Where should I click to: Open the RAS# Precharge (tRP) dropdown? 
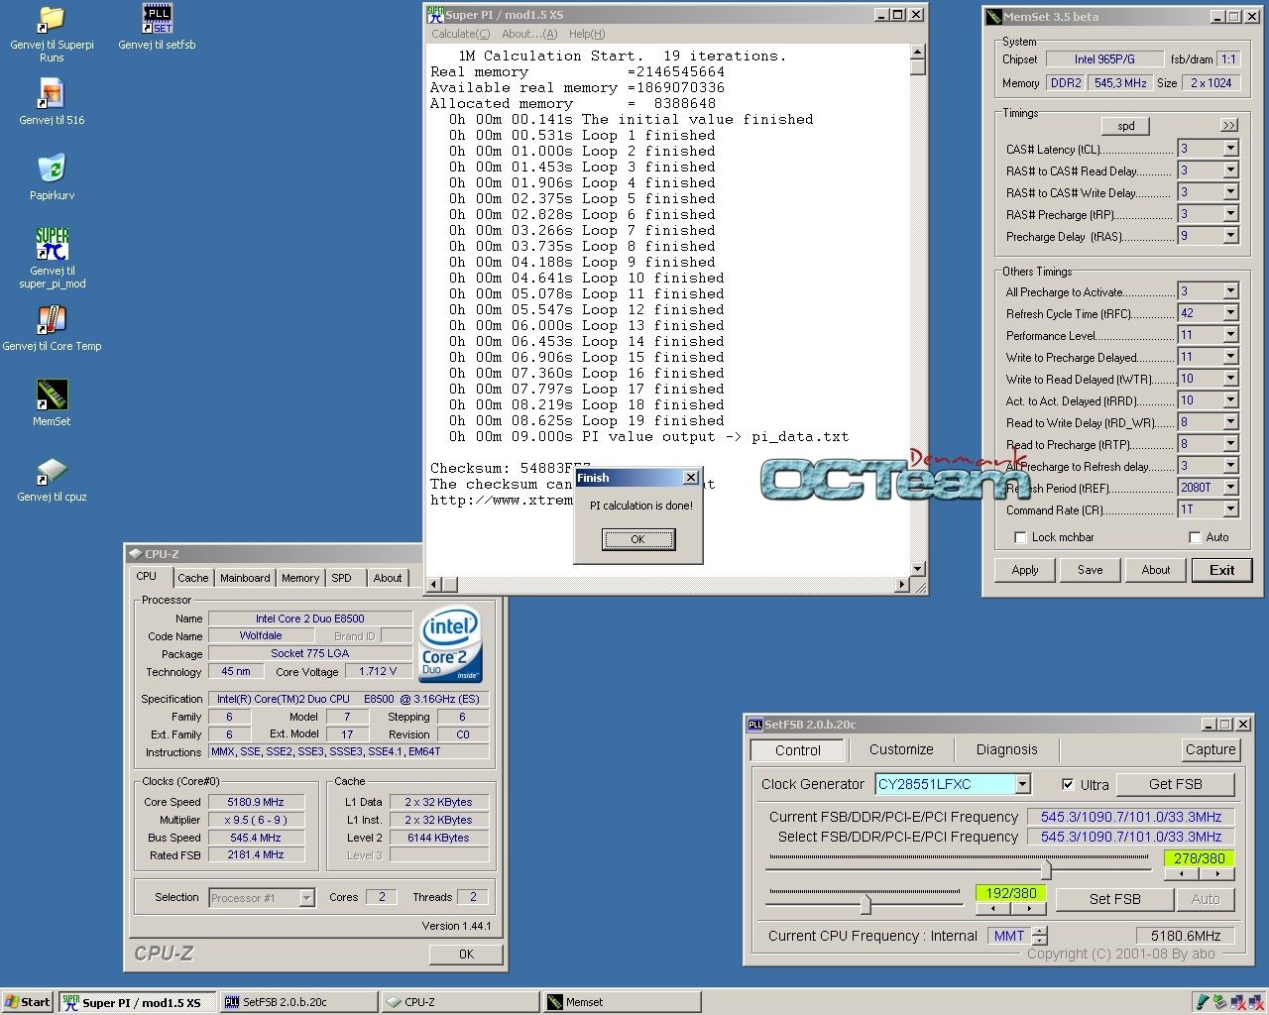(1230, 214)
